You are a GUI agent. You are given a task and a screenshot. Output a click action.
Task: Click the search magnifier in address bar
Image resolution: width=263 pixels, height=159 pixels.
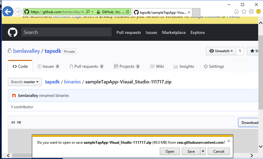pyautogui.click(x=88, y=12)
